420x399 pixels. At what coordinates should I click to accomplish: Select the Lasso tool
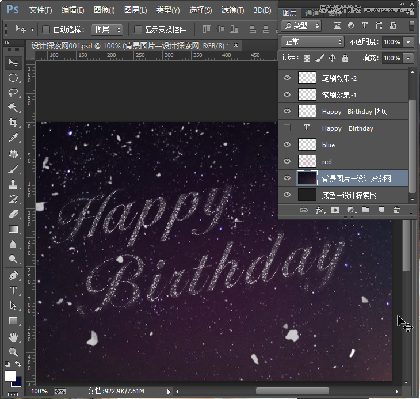click(13, 93)
